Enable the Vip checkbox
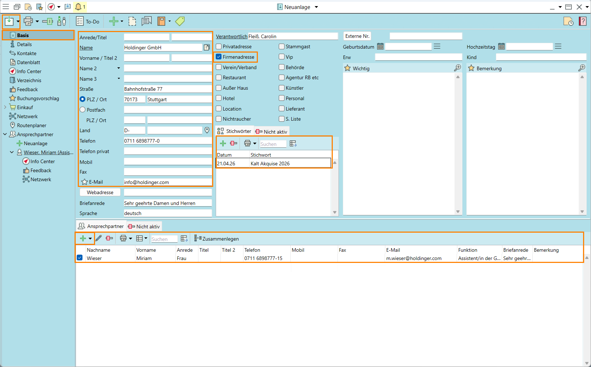This screenshot has height=367, width=591. (282, 57)
